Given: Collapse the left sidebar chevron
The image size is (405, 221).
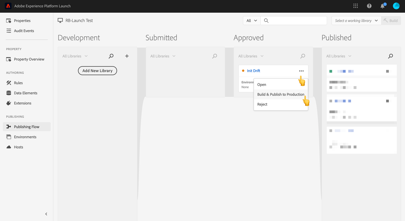Looking at the screenshot, I should [x=46, y=214].
